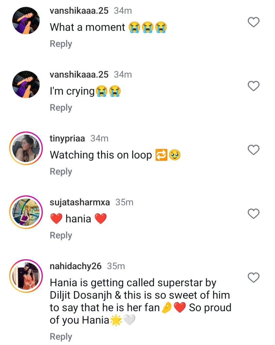Open nahidachy26's profile picture story
275x345 pixels.
(x=26, y=276)
